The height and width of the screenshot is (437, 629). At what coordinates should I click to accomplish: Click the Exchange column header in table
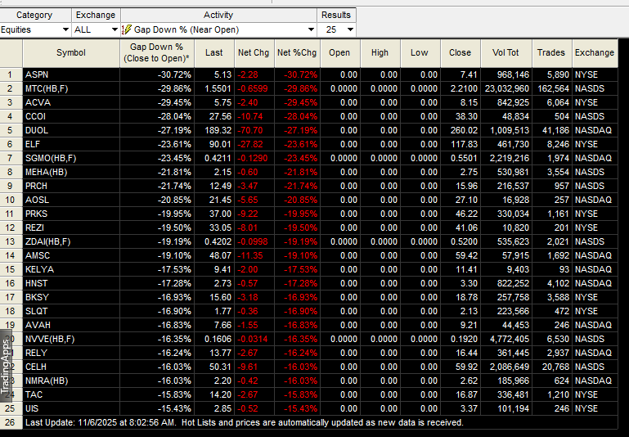[595, 53]
